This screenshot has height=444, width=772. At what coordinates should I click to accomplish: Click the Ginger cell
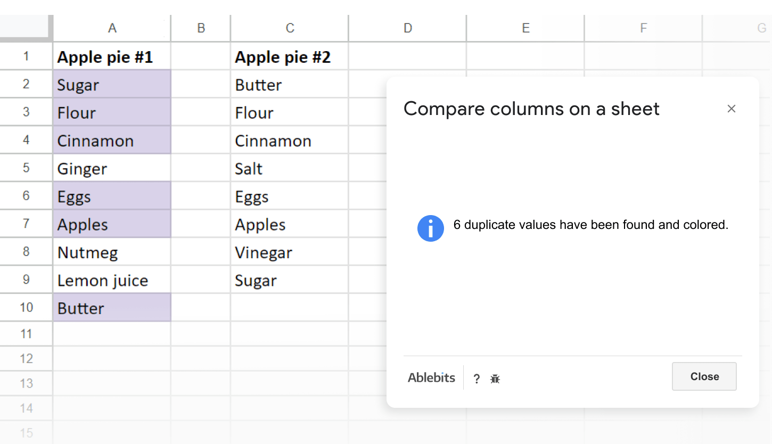click(112, 169)
